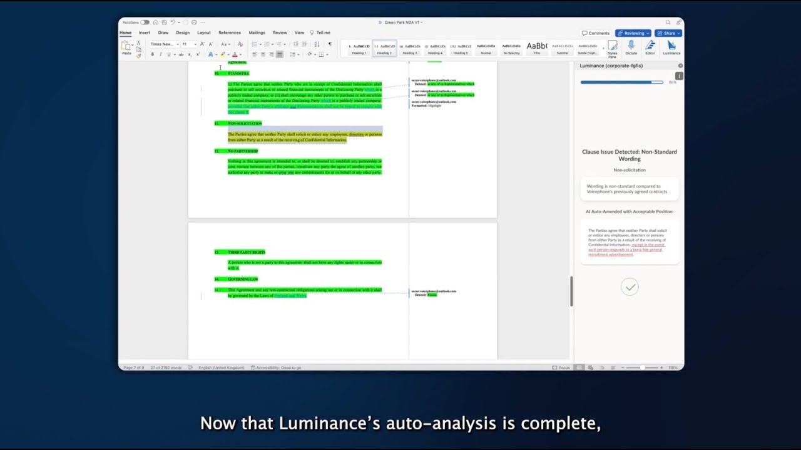Screen dimensions: 801x450
Task: Accept amendment with green checkmark
Action: (x=630, y=287)
